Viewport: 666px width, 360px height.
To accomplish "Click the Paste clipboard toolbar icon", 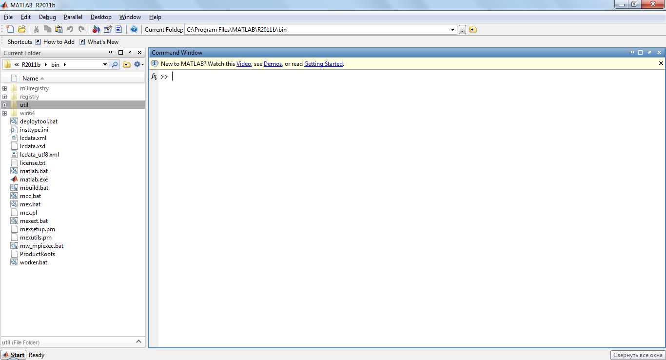I will pyautogui.click(x=59, y=29).
